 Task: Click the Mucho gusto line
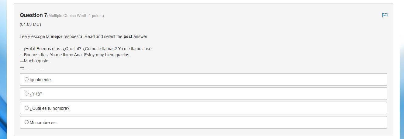tap(35, 61)
